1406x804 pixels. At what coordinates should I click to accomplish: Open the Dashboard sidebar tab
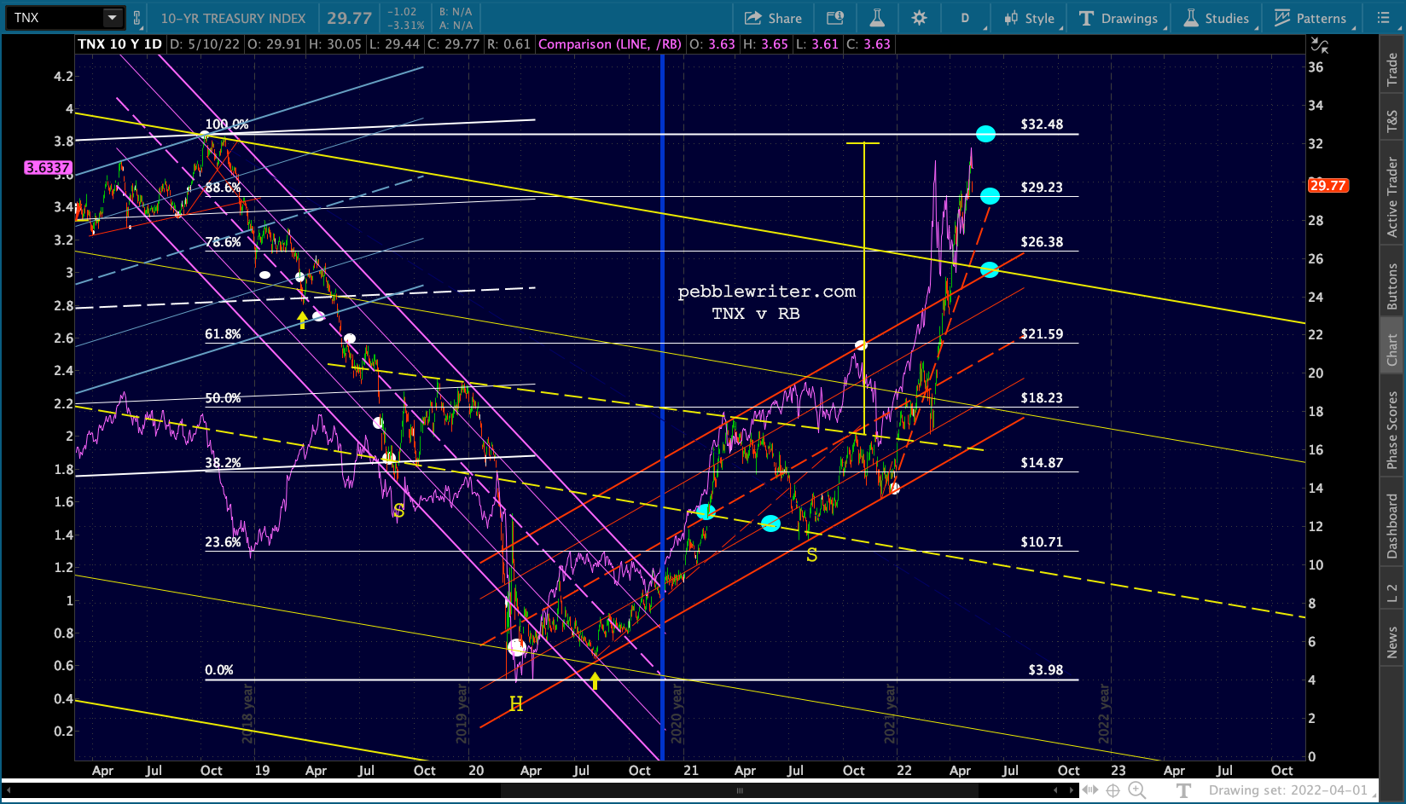click(x=1392, y=527)
